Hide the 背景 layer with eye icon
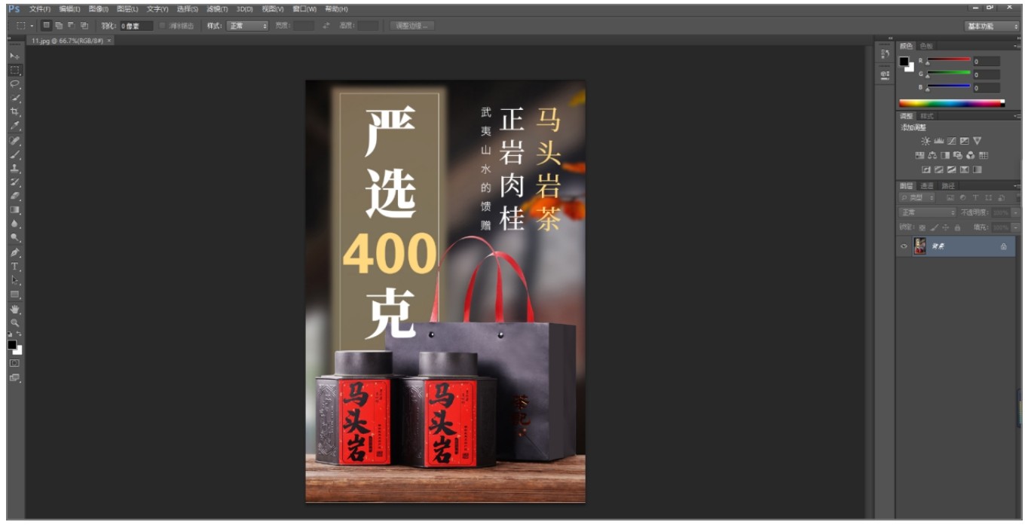This screenshot has height=525, width=1031. pos(904,246)
